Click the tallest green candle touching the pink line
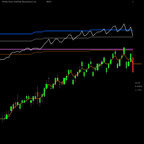This screenshot has width=144, height=144. click(124, 51)
